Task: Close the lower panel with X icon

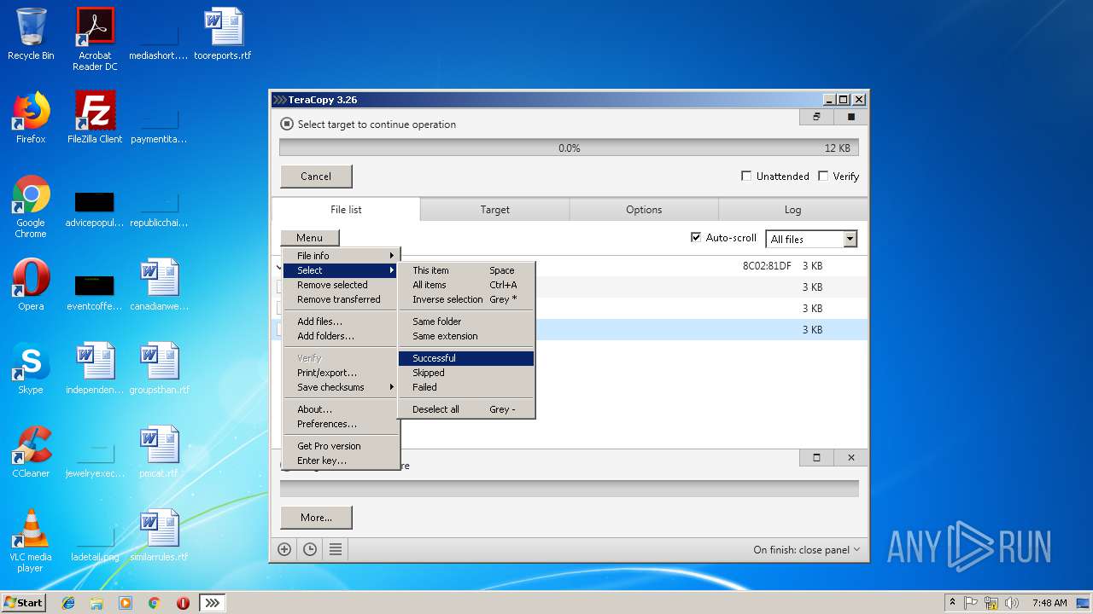Action: tap(850, 458)
